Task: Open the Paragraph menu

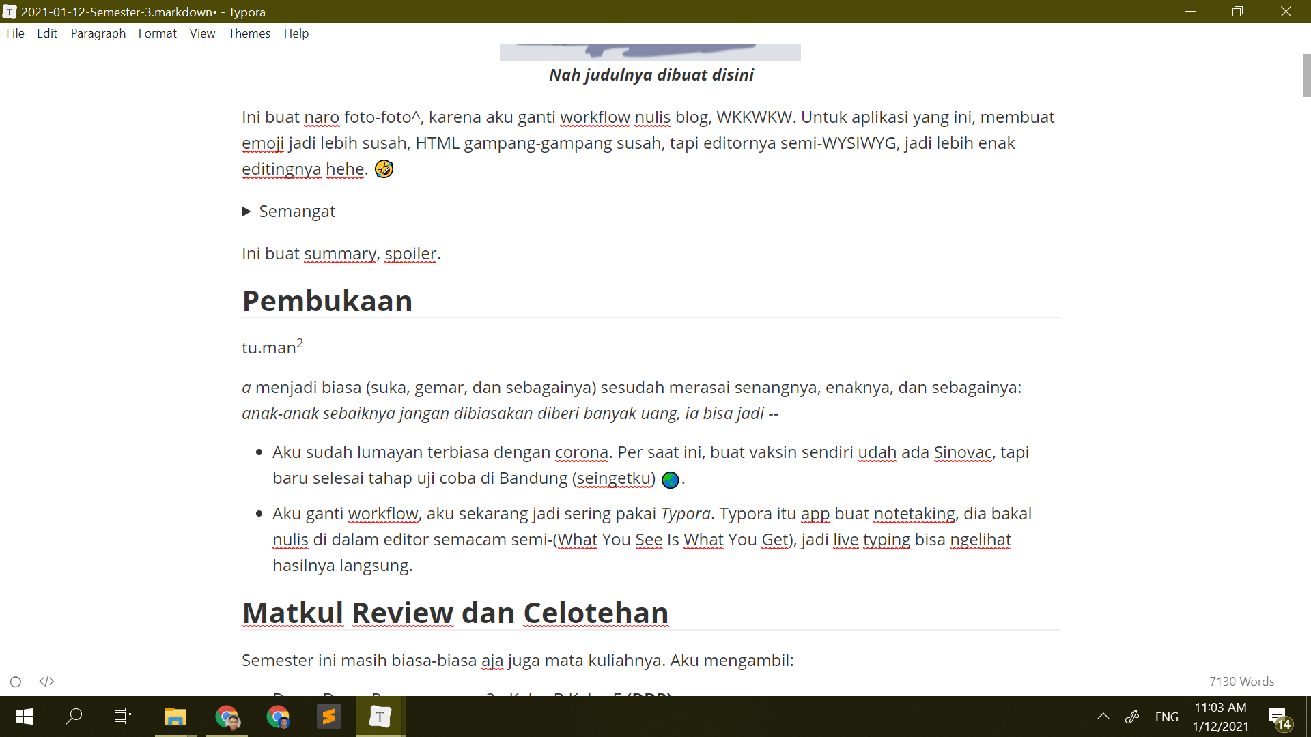Action: click(98, 33)
